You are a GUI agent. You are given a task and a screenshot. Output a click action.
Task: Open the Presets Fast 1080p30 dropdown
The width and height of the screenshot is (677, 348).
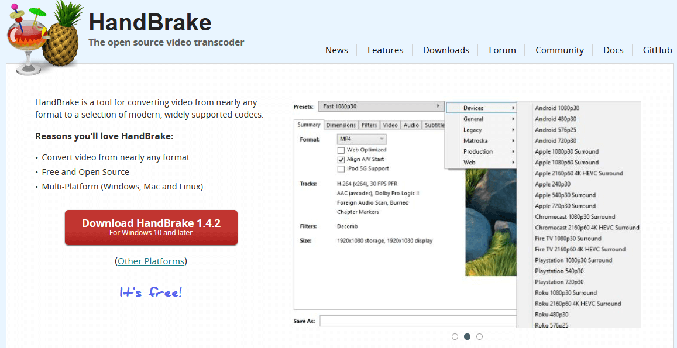coord(381,106)
